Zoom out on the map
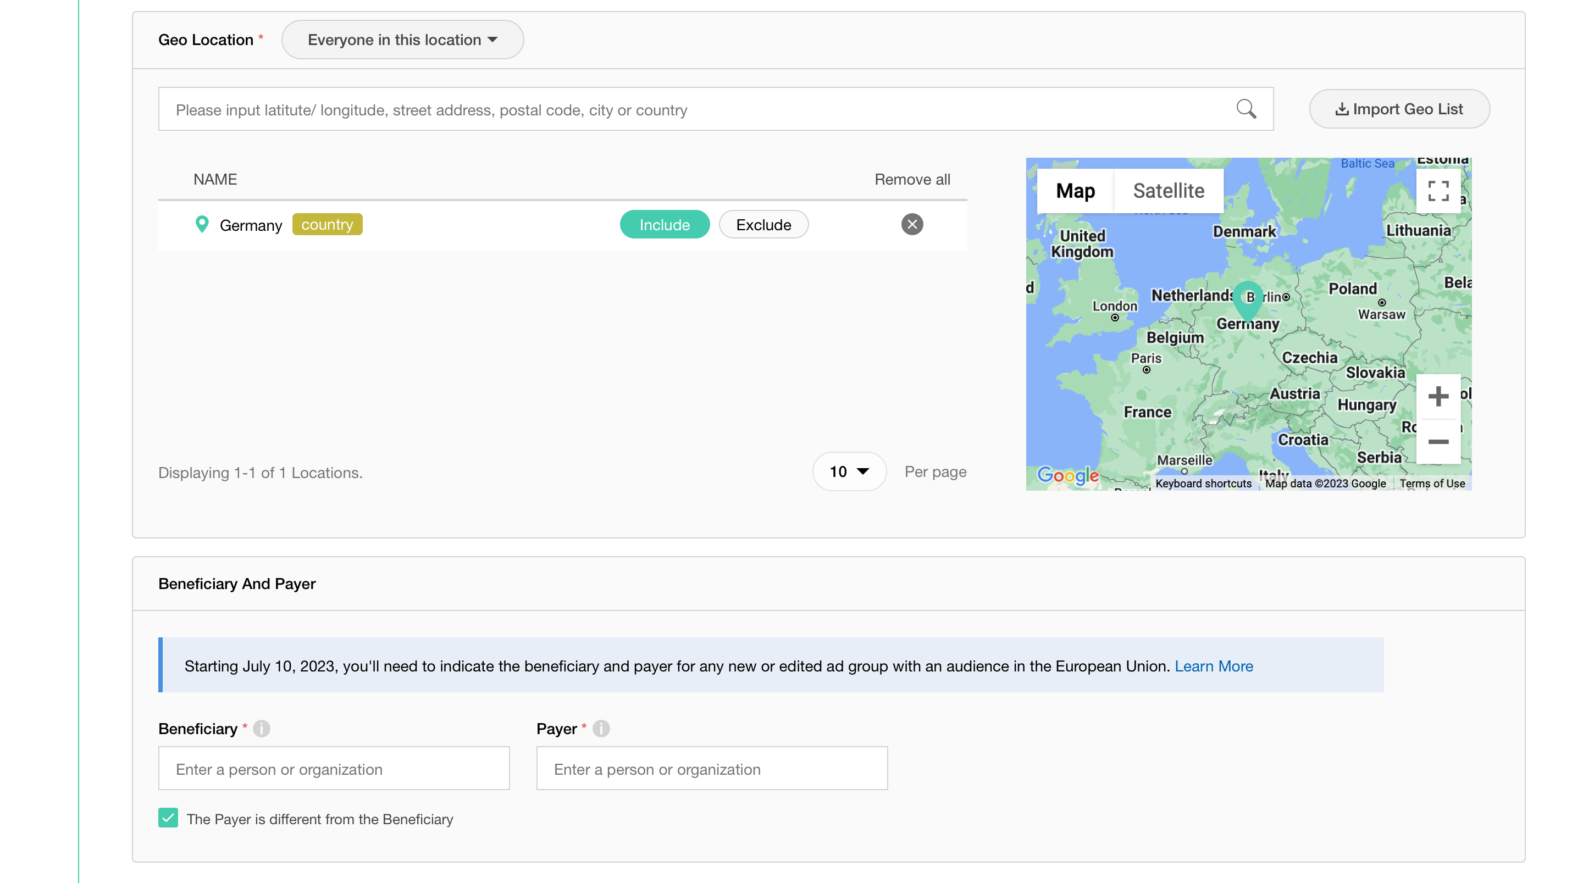Viewport: 1583px width, 883px height. coord(1438,442)
